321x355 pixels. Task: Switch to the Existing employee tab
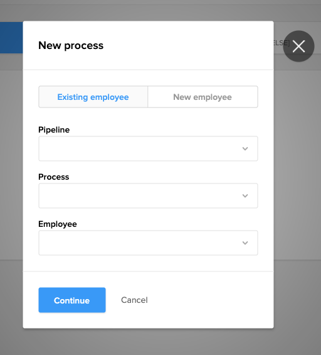coord(93,97)
